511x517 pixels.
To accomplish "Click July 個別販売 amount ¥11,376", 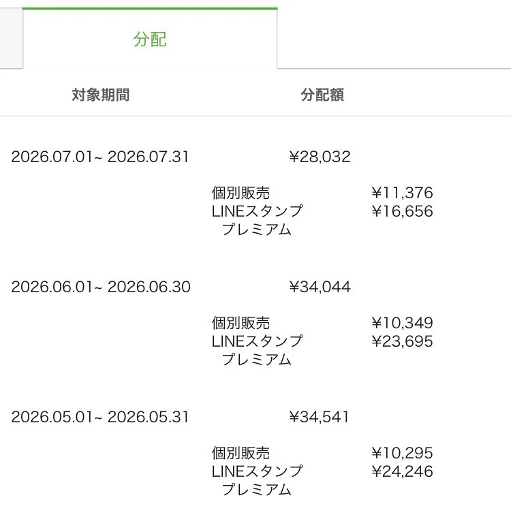I will tap(402, 193).
